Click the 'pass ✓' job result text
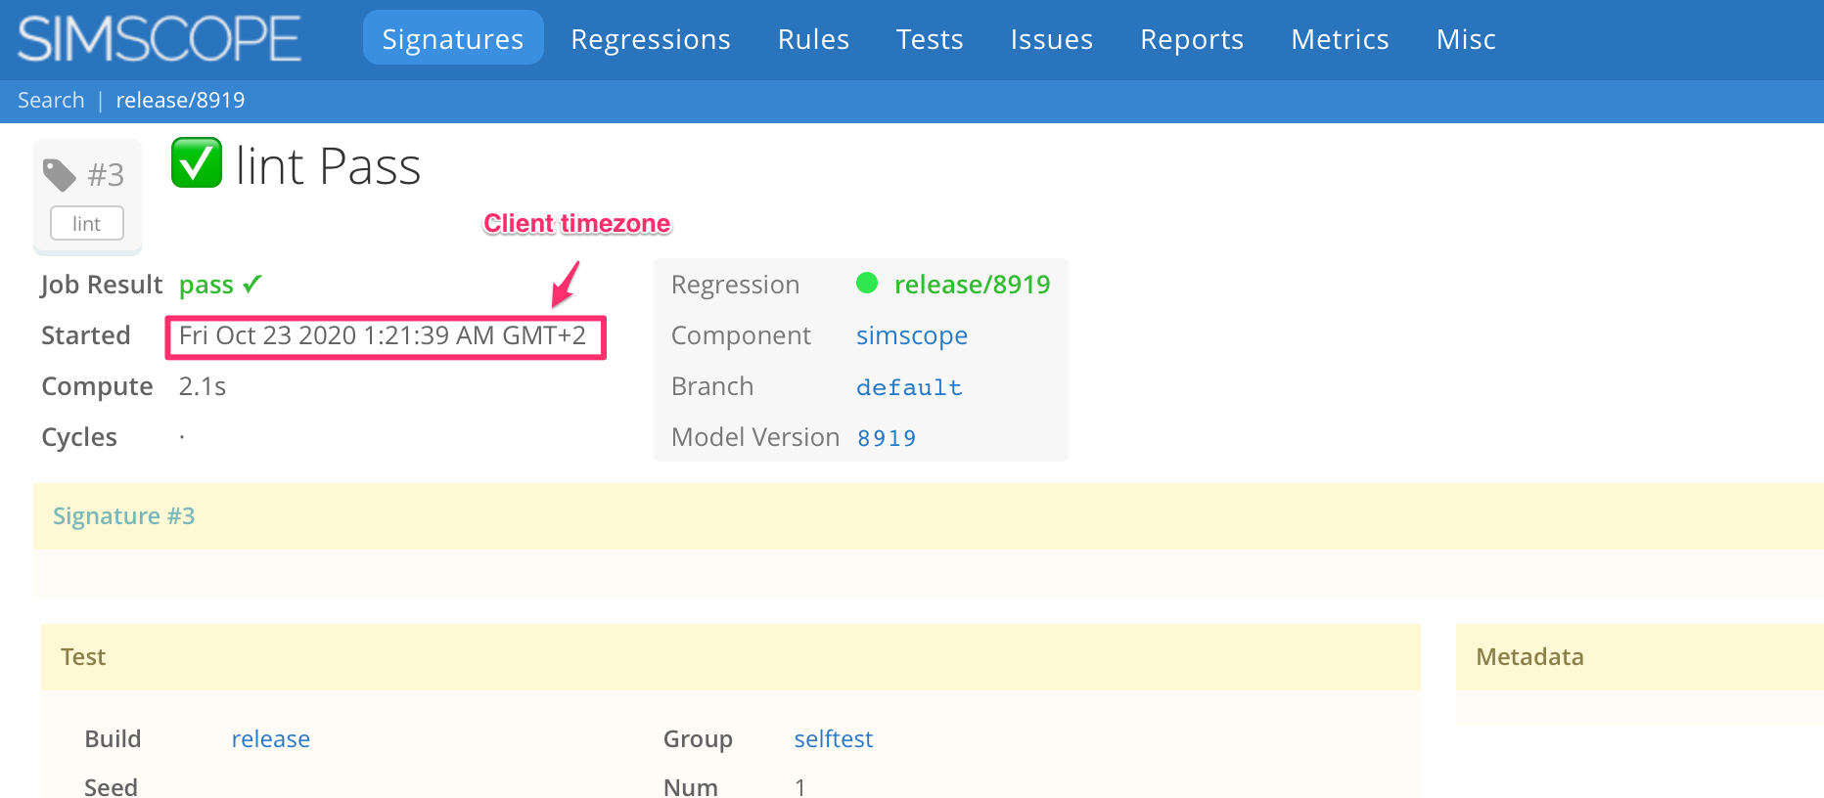 220,285
